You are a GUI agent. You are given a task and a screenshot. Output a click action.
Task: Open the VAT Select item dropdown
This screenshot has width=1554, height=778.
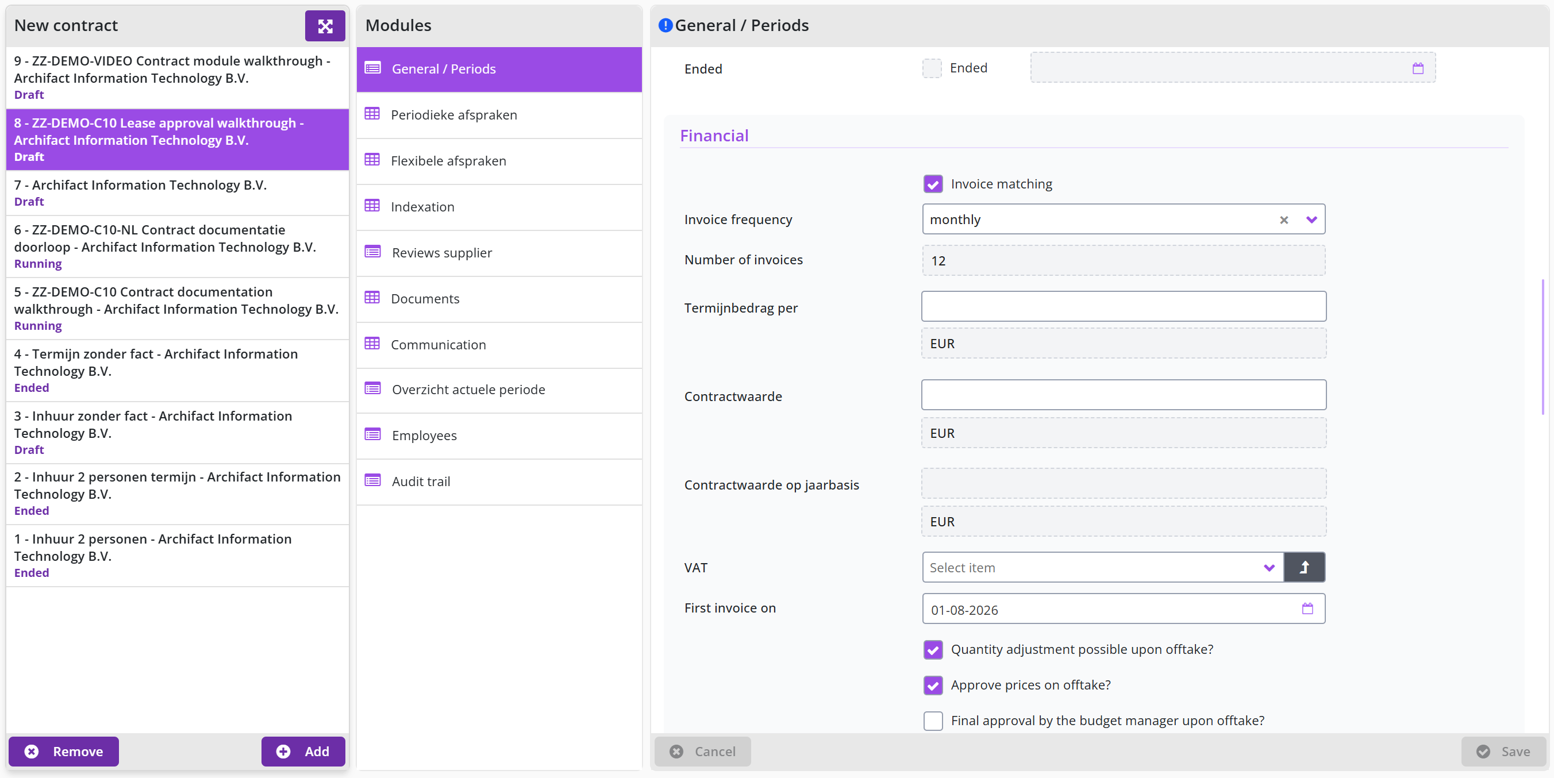[x=1103, y=568]
